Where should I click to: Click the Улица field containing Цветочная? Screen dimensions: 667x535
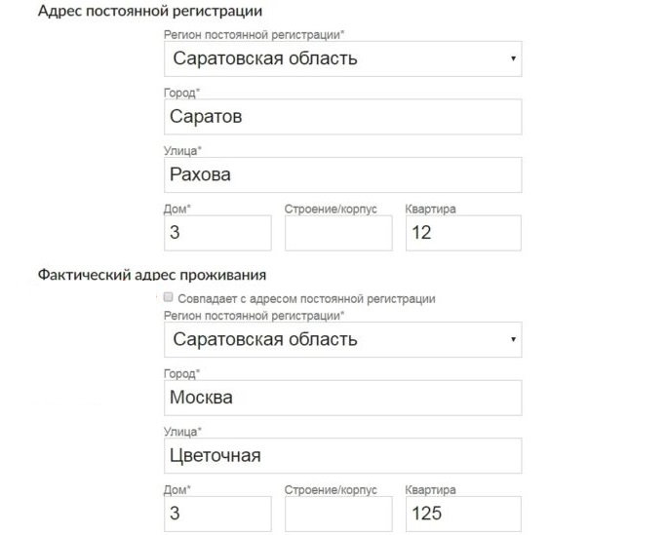[343, 455]
